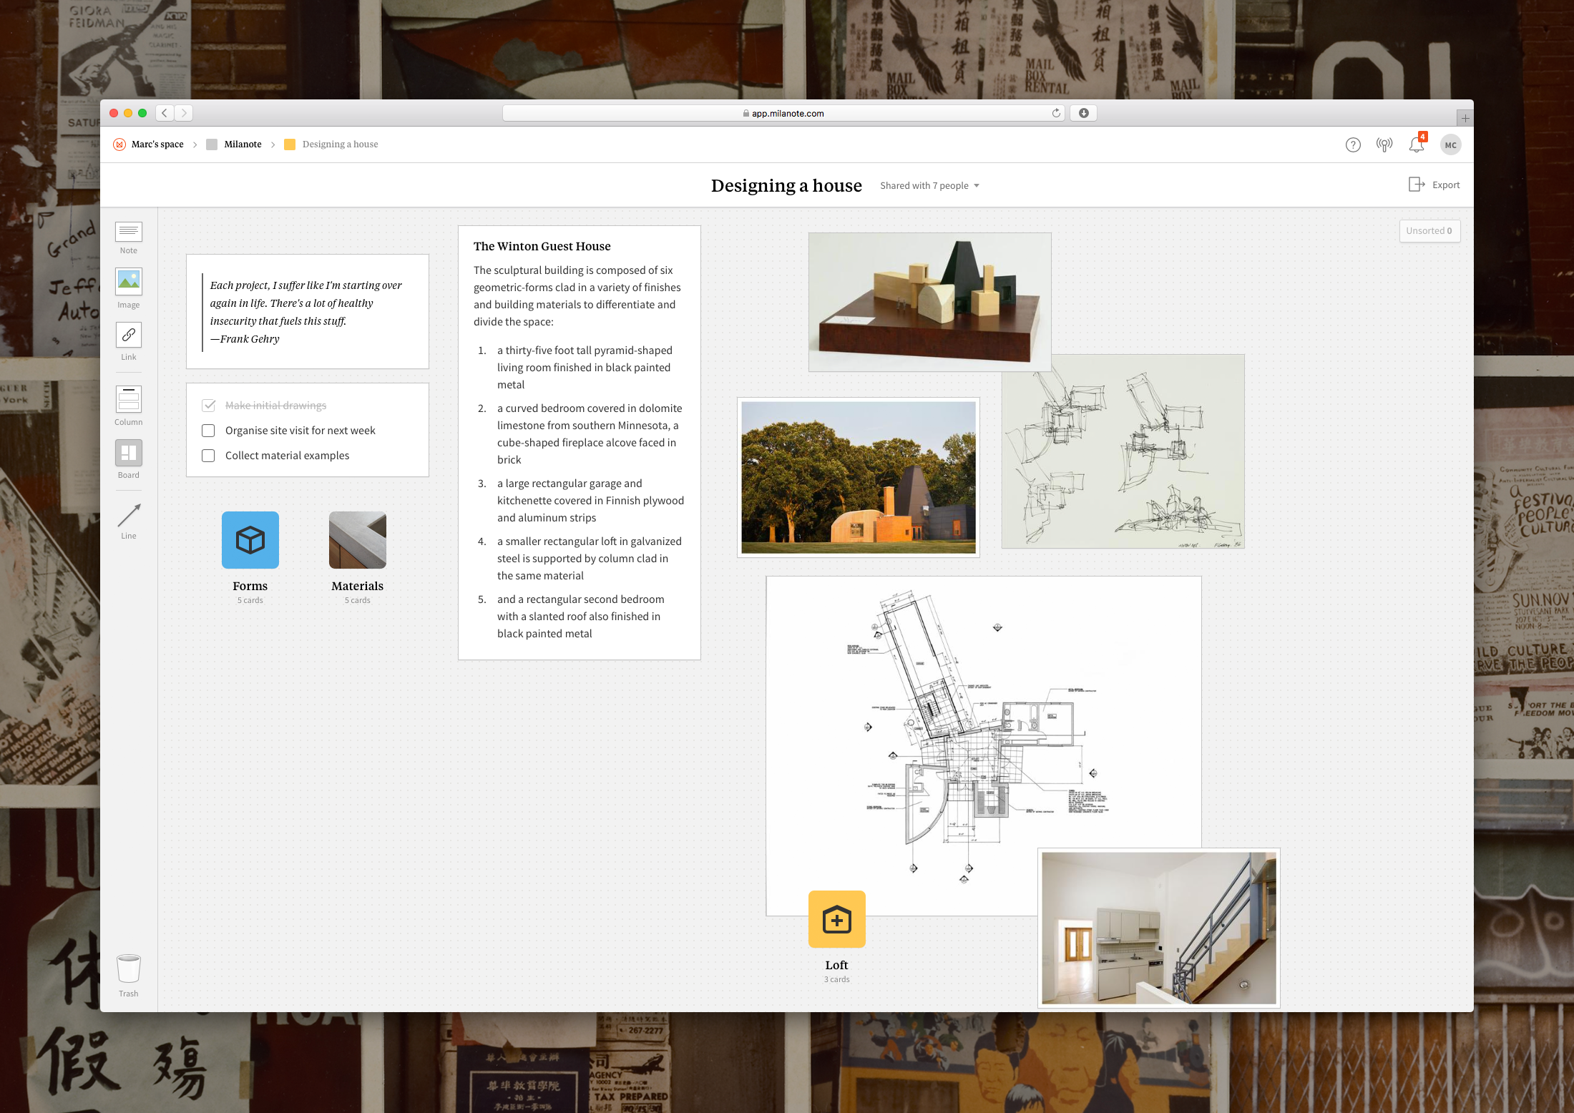Image resolution: width=1574 pixels, height=1113 pixels.
Task: Expand Shared with 7 people dropdown
Action: pos(929,186)
